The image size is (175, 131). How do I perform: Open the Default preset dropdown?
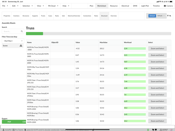(x=161, y=16)
